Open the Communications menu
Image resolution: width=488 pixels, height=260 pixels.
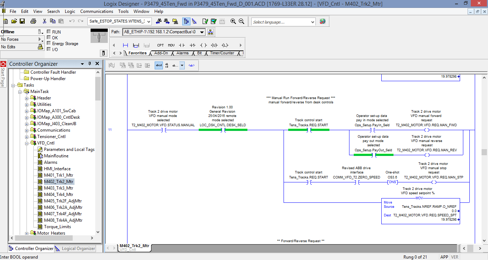pos(97,11)
